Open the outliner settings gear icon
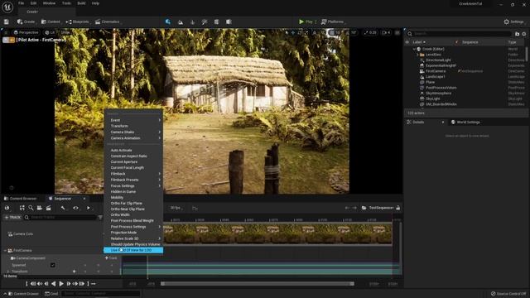Viewport: 530px width, 298px height. [524, 34]
